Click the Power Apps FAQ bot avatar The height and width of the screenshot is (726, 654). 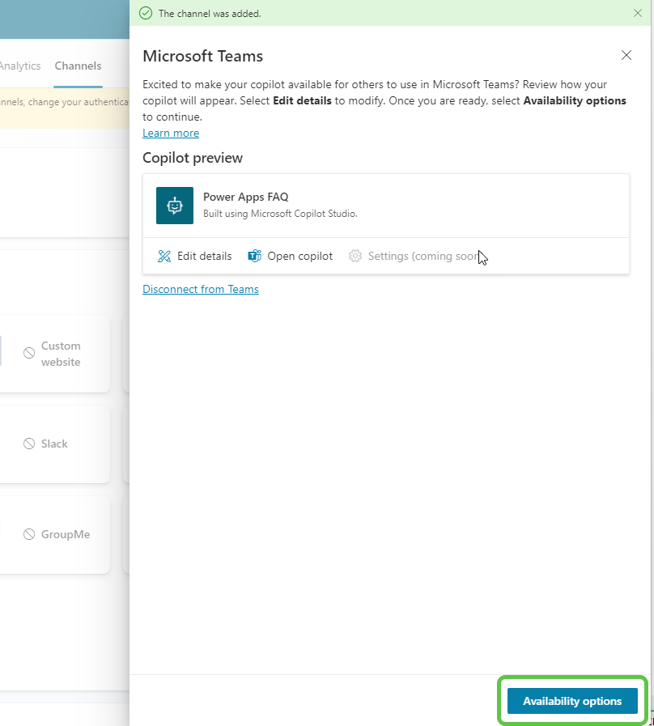tap(175, 205)
